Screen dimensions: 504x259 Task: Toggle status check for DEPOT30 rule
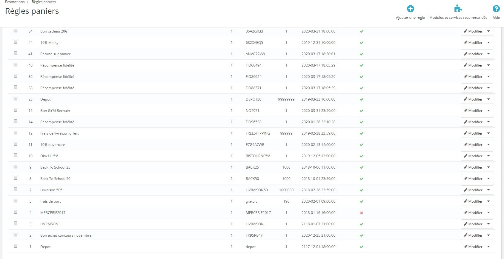coord(362,99)
